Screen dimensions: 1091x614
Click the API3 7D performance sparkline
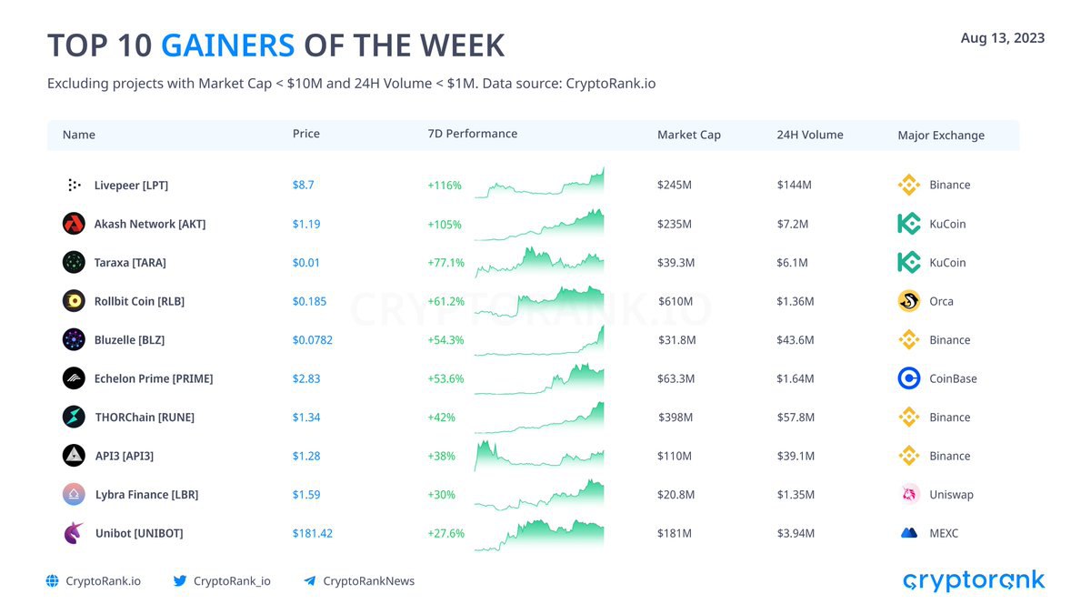coord(539,456)
